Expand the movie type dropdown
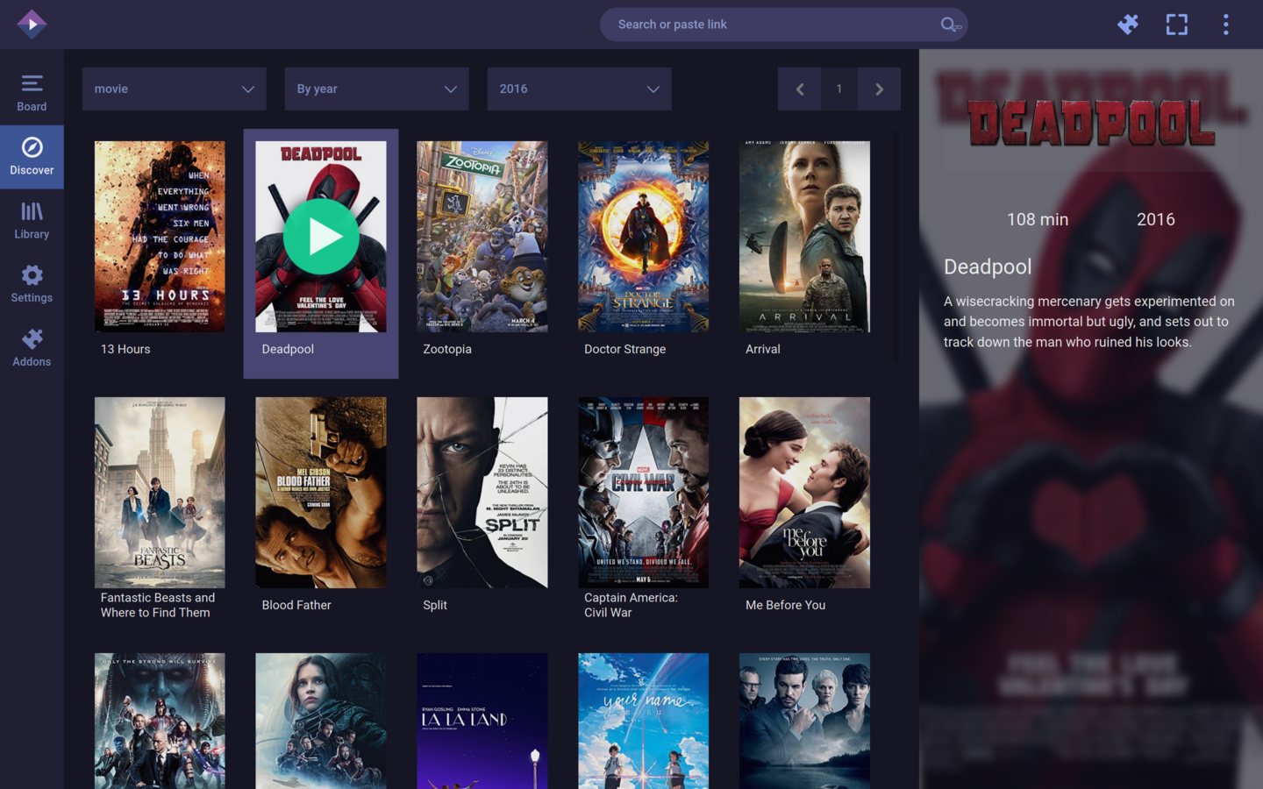The height and width of the screenshot is (789, 1263). point(174,89)
